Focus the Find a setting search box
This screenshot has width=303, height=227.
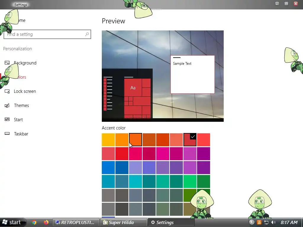47,34
